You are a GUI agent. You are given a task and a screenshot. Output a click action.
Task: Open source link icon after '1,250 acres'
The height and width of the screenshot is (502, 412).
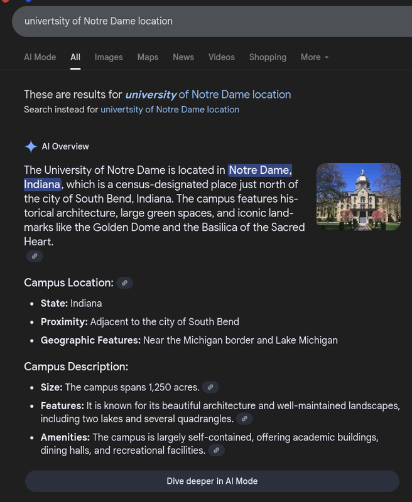(x=210, y=387)
